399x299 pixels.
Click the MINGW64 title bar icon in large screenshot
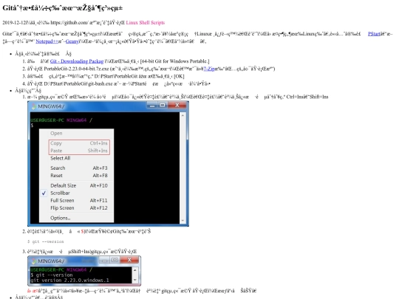[33, 106]
